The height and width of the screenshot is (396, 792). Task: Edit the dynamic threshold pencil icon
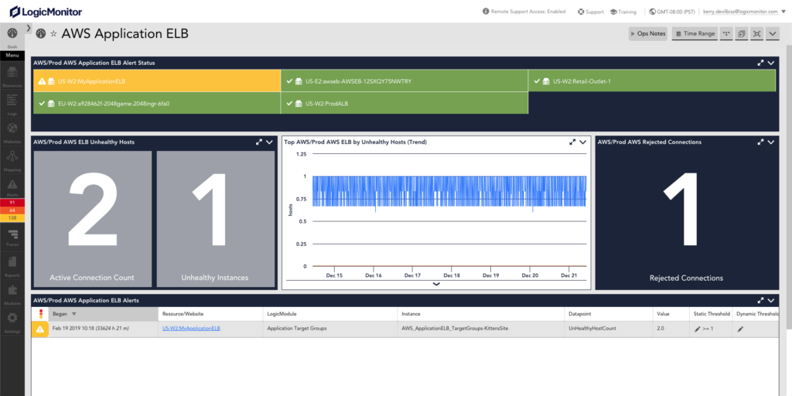tap(740, 329)
